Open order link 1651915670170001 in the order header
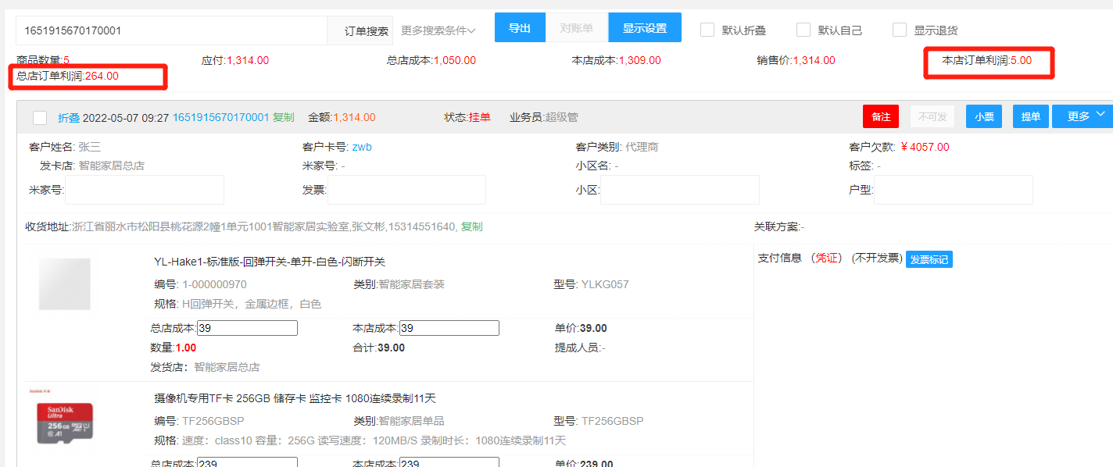 [x=220, y=117]
